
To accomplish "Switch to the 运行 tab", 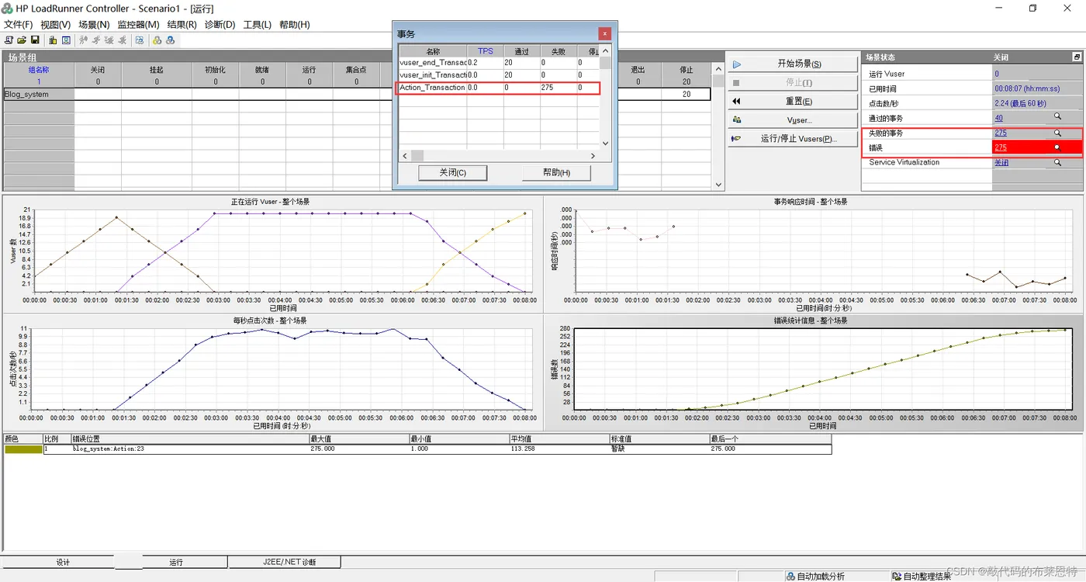I will pos(176,562).
